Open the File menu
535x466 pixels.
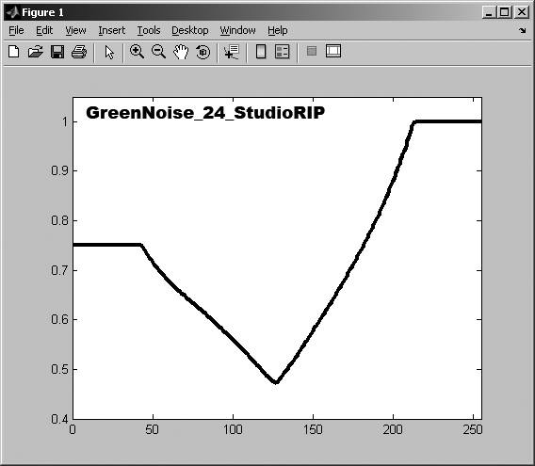coord(16,30)
